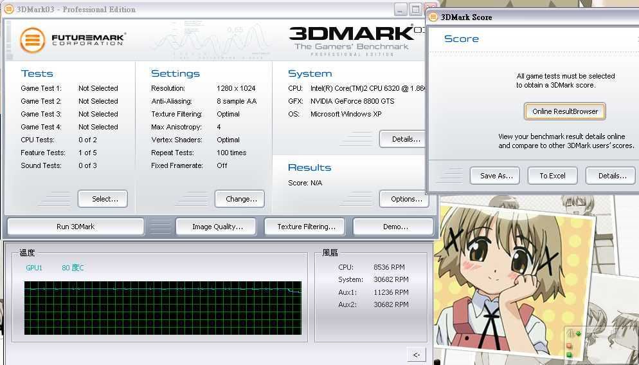Click the CPU fan speed '8536 RPM'
The image size is (639, 365).
click(x=389, y=267)
